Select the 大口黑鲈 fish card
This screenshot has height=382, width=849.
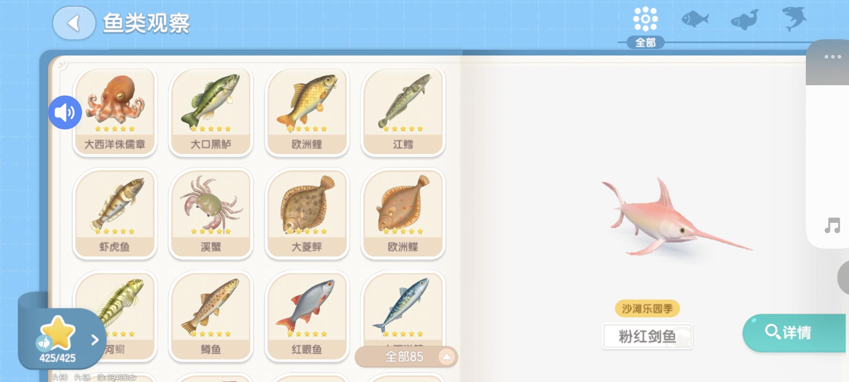click(211, 112)
